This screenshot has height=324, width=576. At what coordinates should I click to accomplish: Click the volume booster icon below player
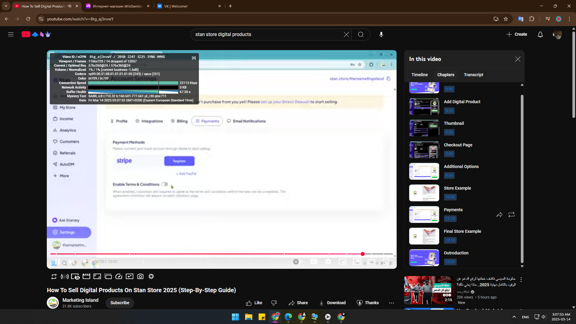click(x=64, y=277)
